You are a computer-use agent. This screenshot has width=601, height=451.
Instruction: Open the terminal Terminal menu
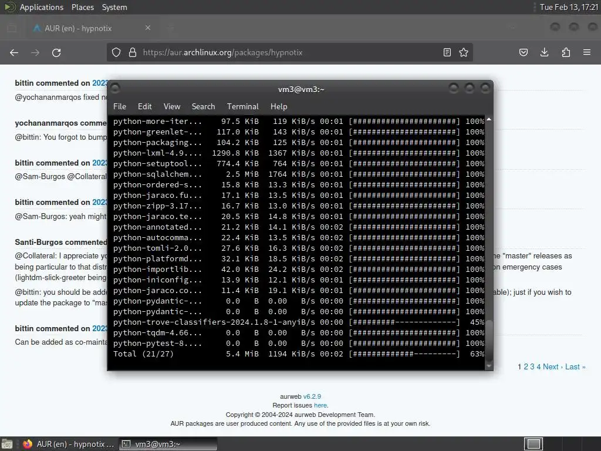(242, 107)
